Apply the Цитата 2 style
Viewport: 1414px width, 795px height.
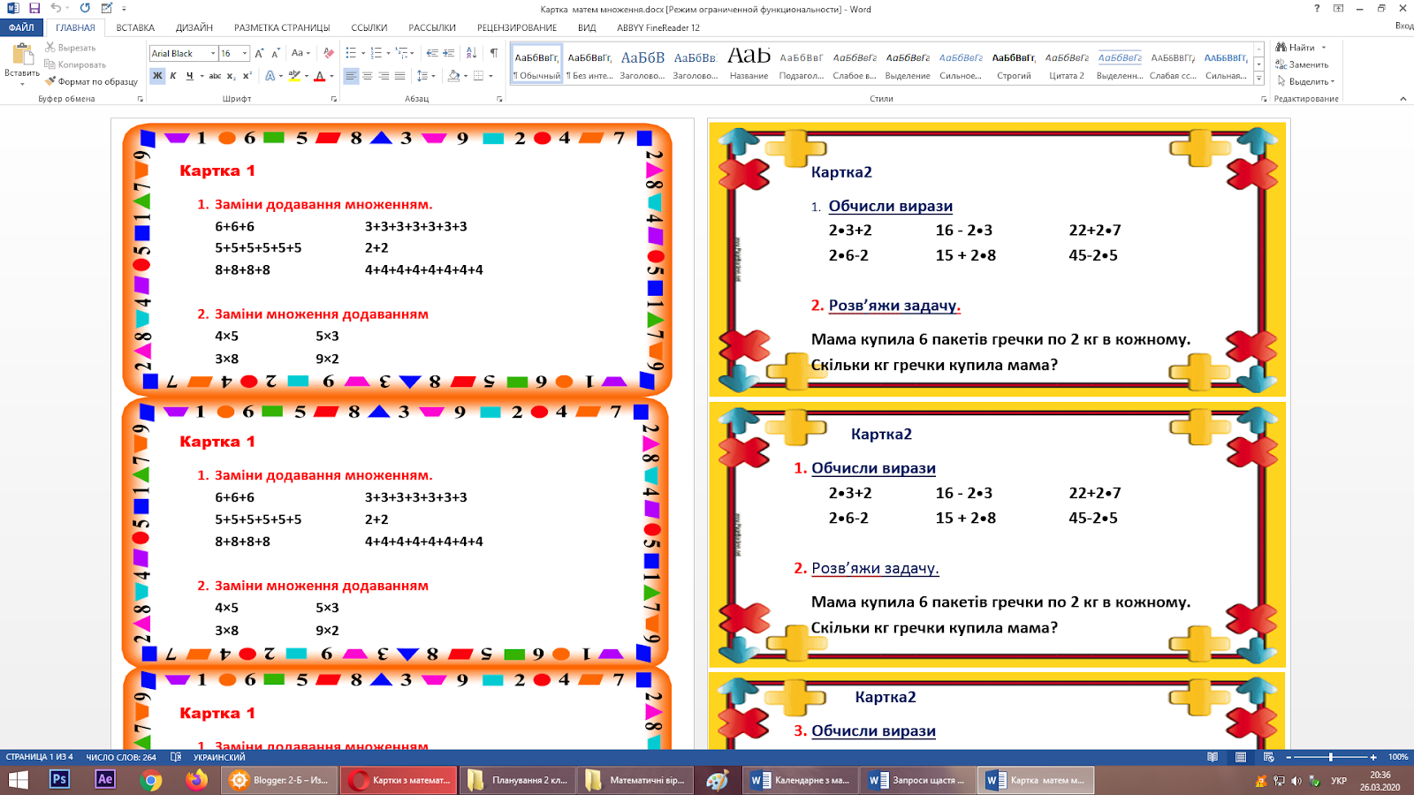click(1067, 64)
